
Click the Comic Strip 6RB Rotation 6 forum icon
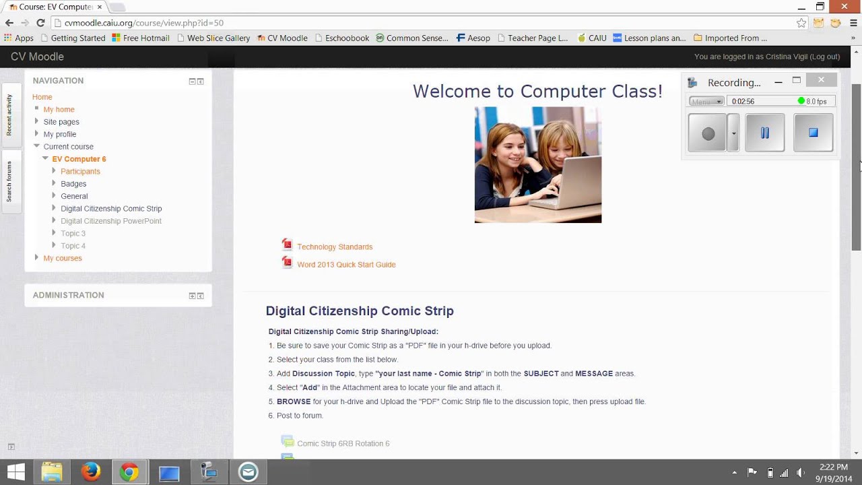pos(288,442)
